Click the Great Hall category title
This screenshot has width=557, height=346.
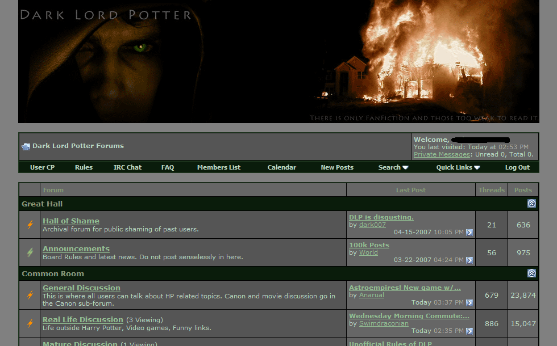[x=42, y=204]
